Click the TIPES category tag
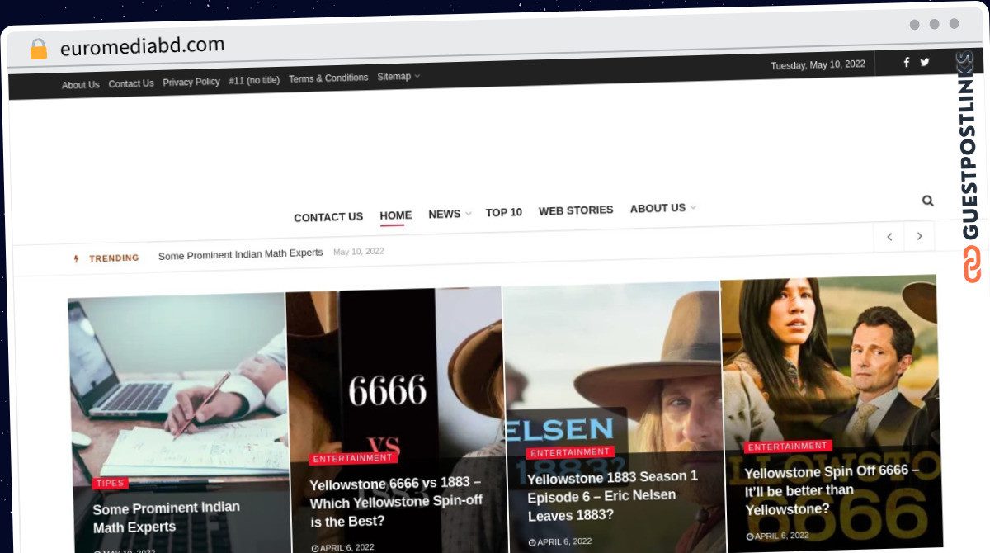990x553 pixels. [110, 484]
